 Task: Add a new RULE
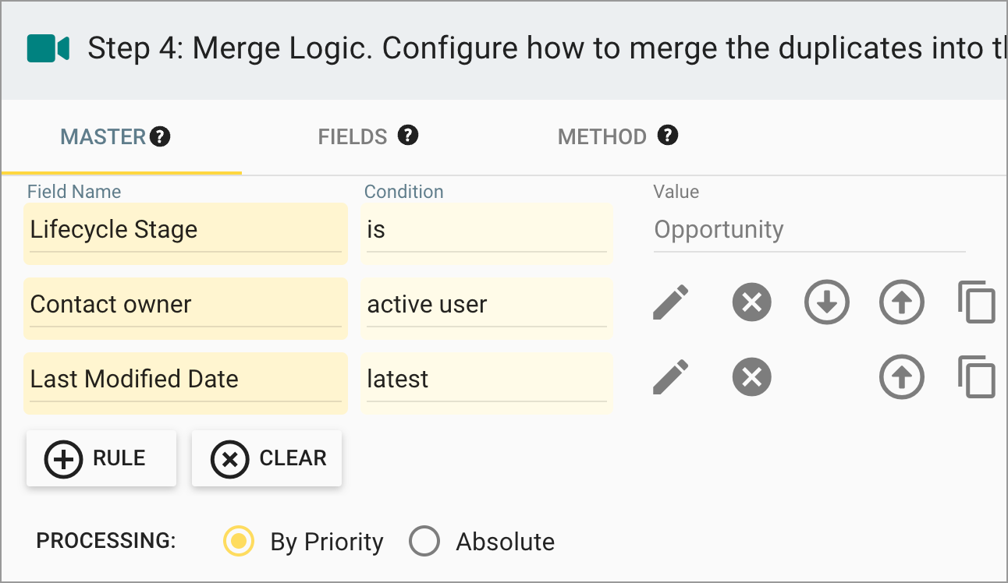coord(101,458)
